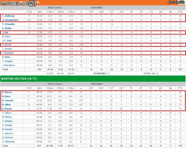Click the B. Bass player name
This screenshot has width=186, height=148.
pos(6,96)
